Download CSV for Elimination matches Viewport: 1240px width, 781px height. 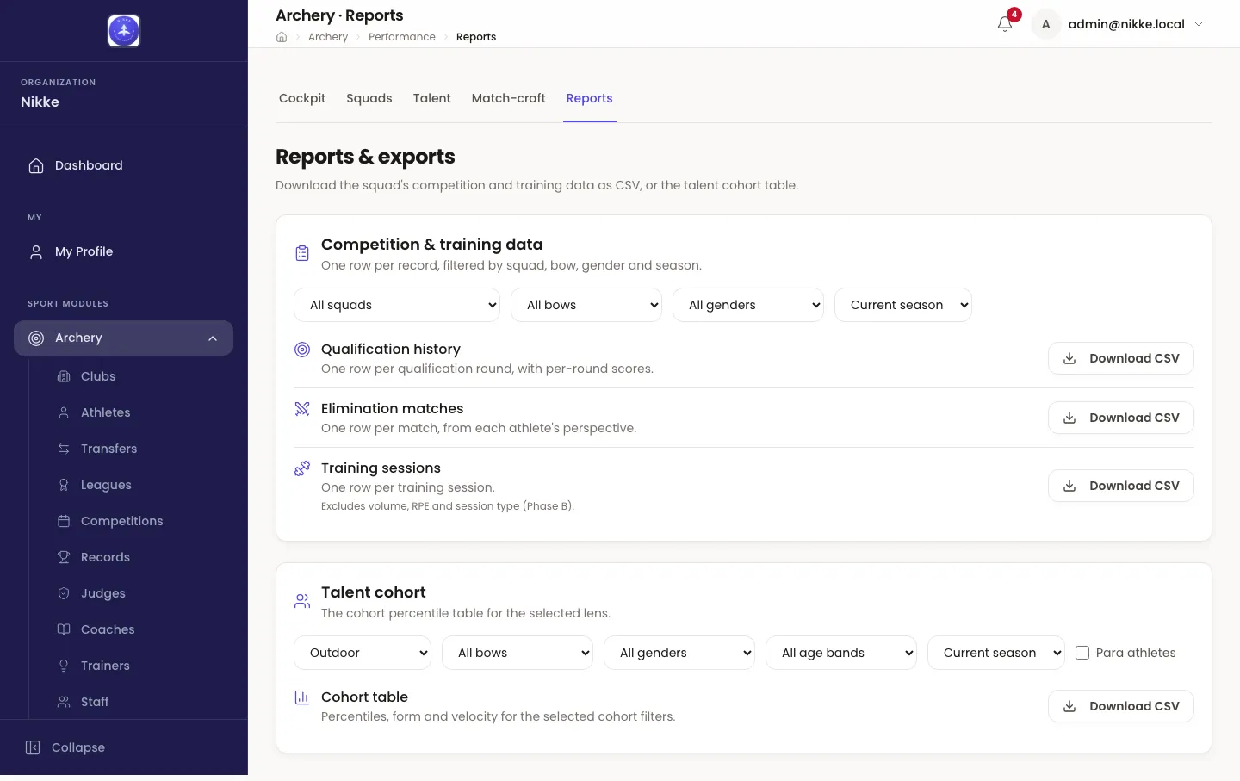(x=1121, y=418)
